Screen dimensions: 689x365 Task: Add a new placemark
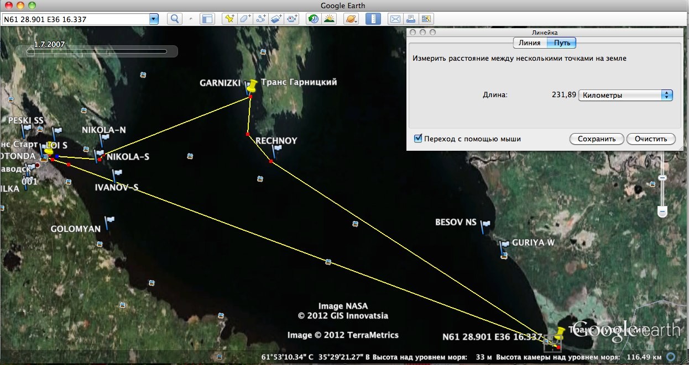point(229,19)
